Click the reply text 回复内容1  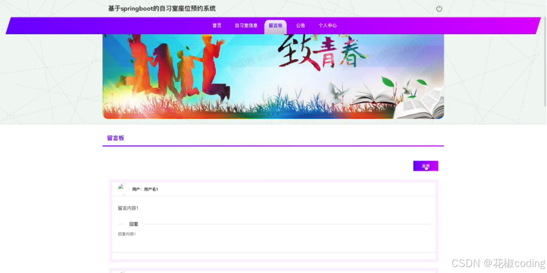click(127, 234)
